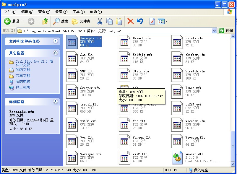Open 我的文档 link
The width and height of the screenshot is (237, 174).
(x=23, y=70)
